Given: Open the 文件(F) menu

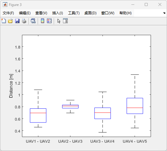Looking at the screenshot, I should point(8,13).
